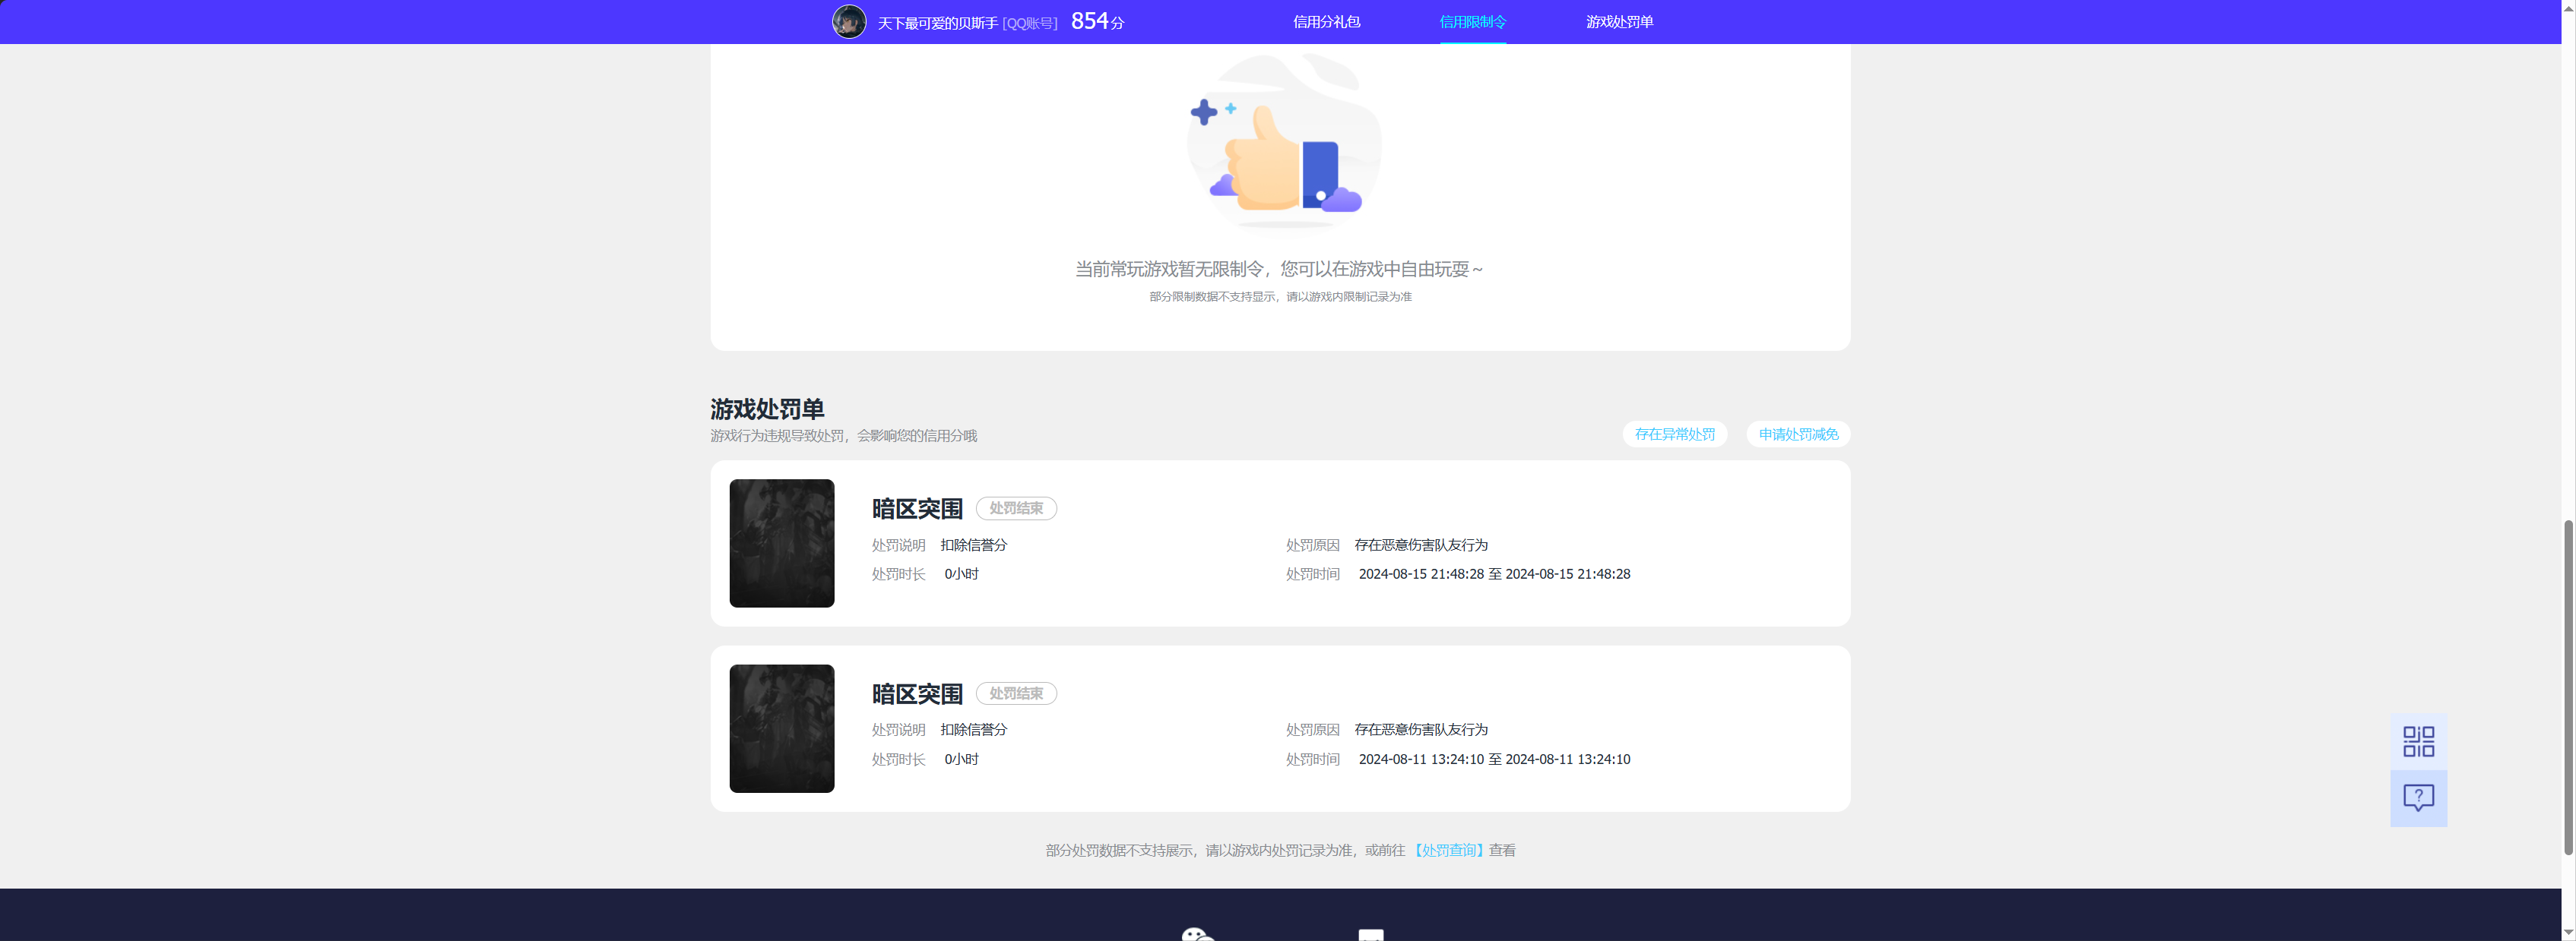Viewport: 2576px width, 941px height.
Task: Open the 处罚查询 link
Action: (x=1448, y=850)
